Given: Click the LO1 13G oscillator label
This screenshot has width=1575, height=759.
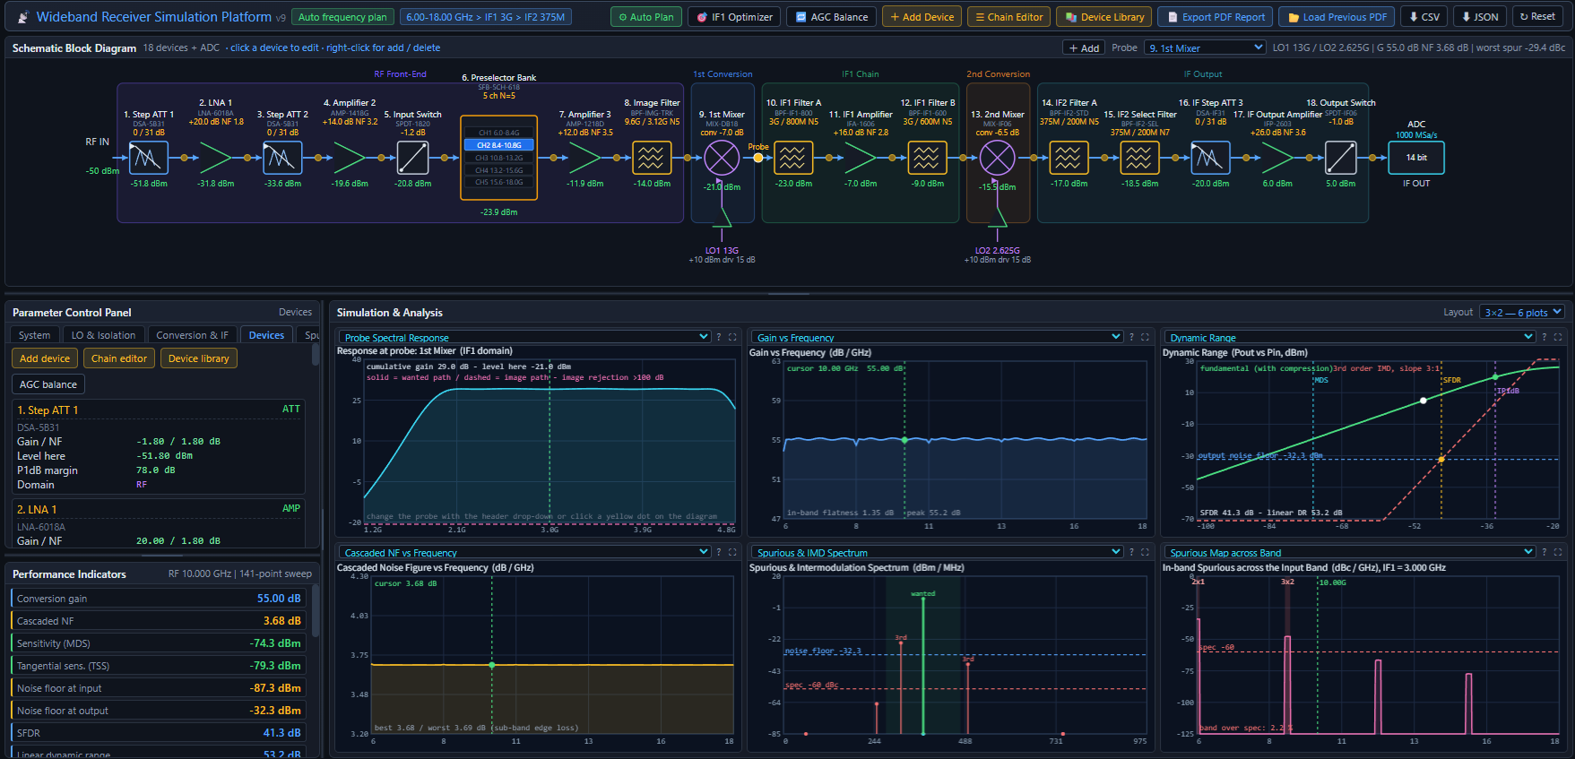Looking at the screenshot, I should pyautogui.click(x=722, y=251).
